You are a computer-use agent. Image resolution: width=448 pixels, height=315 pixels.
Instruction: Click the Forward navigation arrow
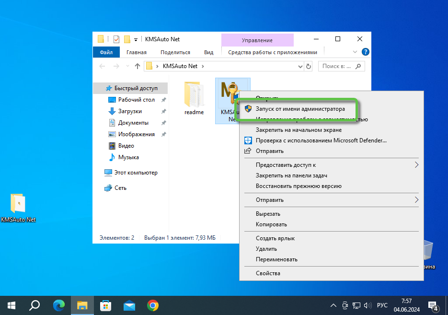(x=116, y=66)
